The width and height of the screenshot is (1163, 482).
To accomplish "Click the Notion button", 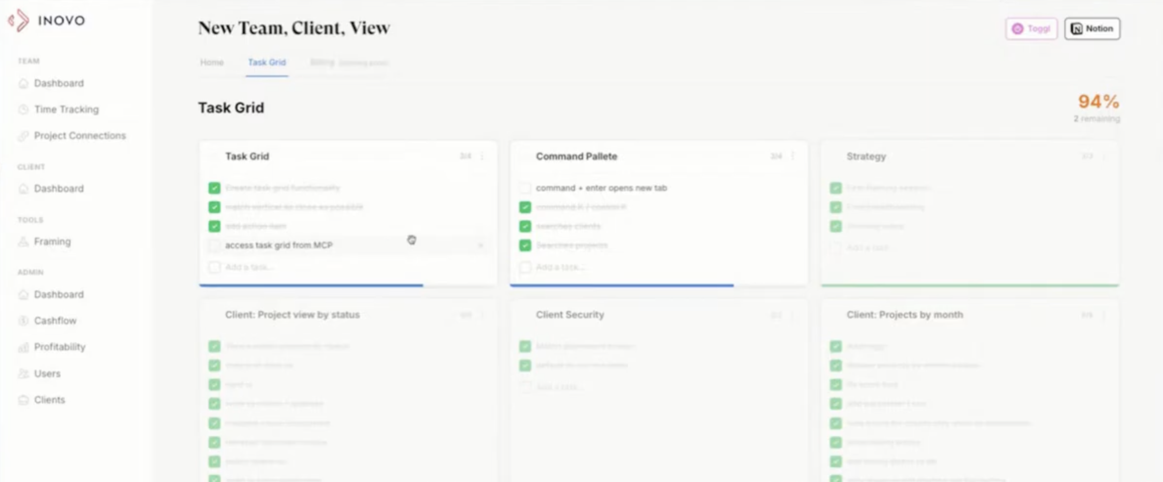I will (1092, 29).
